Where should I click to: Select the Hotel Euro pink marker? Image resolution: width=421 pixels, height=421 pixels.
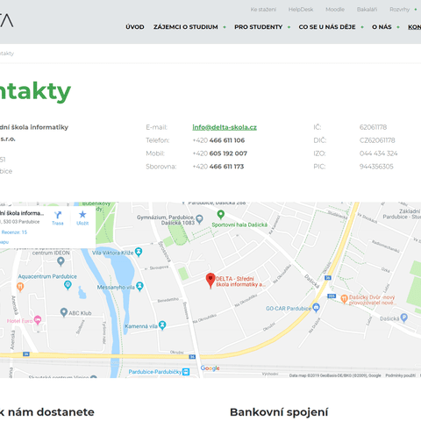tap(38, 320)
